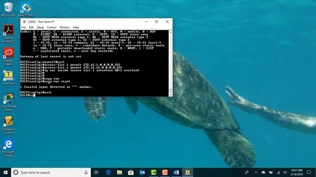This screenshot has height=177, width=316.
Task: Click the 'copy run start' command line
Action: [x=45, y=81]
